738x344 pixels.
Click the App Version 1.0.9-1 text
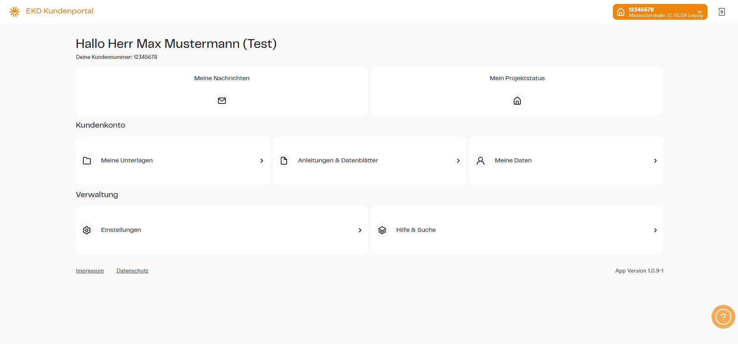click(x=639, y=271)
